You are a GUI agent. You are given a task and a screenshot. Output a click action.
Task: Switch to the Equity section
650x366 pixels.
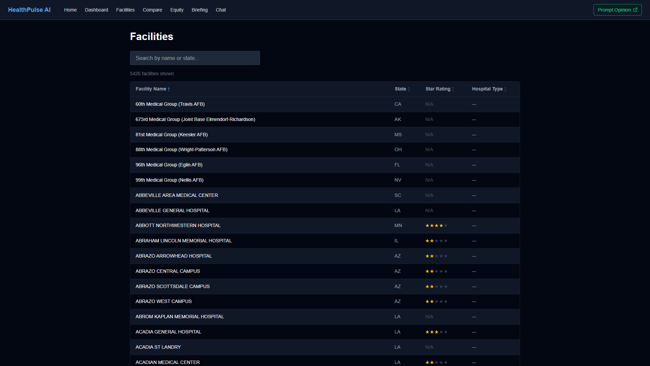(x=177, y=10)
